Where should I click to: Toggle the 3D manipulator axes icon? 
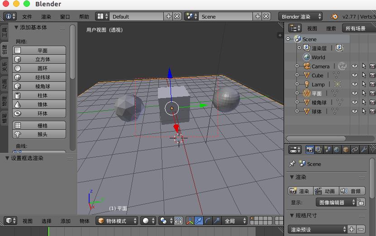point(190,221)
